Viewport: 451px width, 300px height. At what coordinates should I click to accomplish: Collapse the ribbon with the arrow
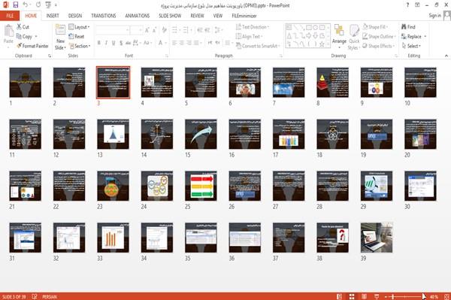(x=446, y=56)
